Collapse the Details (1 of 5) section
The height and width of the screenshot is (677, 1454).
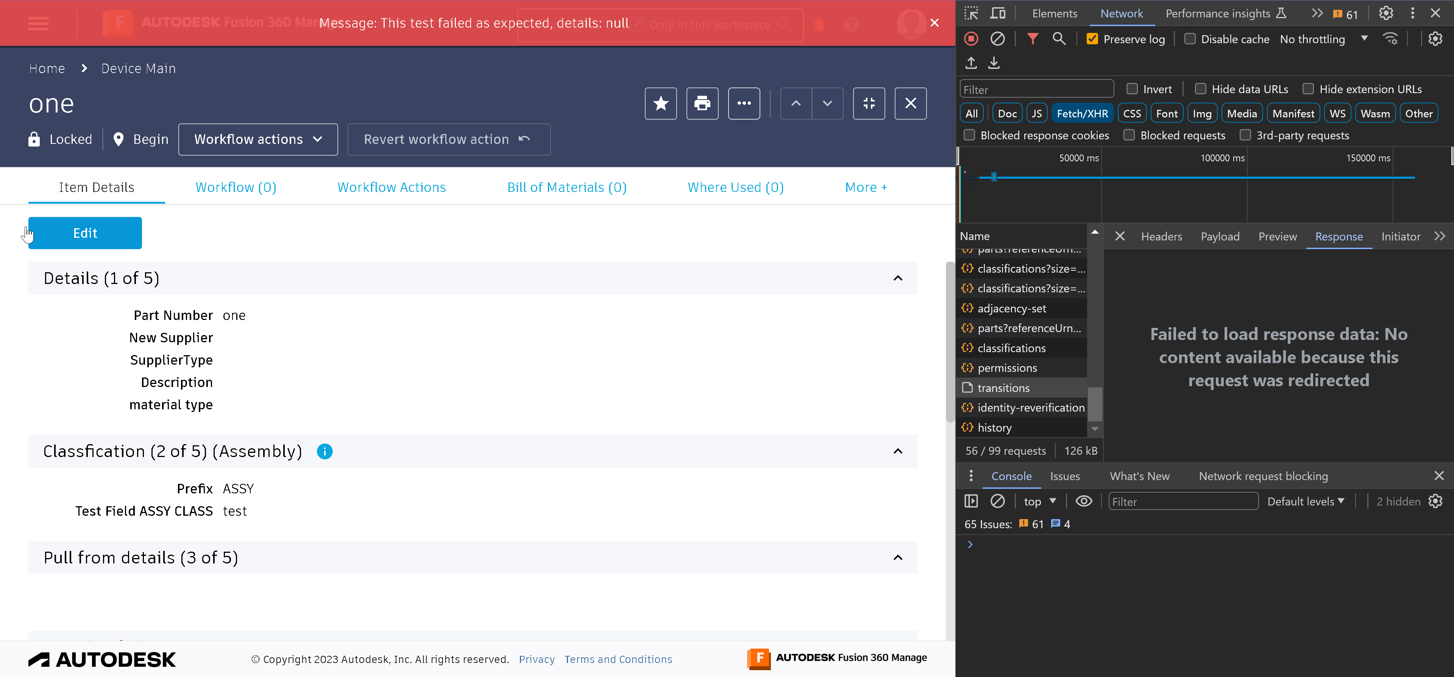click(897, 278)
